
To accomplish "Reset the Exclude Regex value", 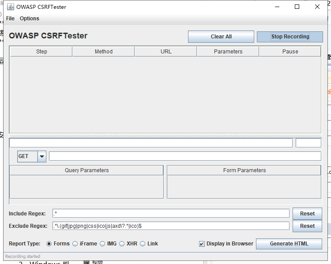I will pos(307,226).
